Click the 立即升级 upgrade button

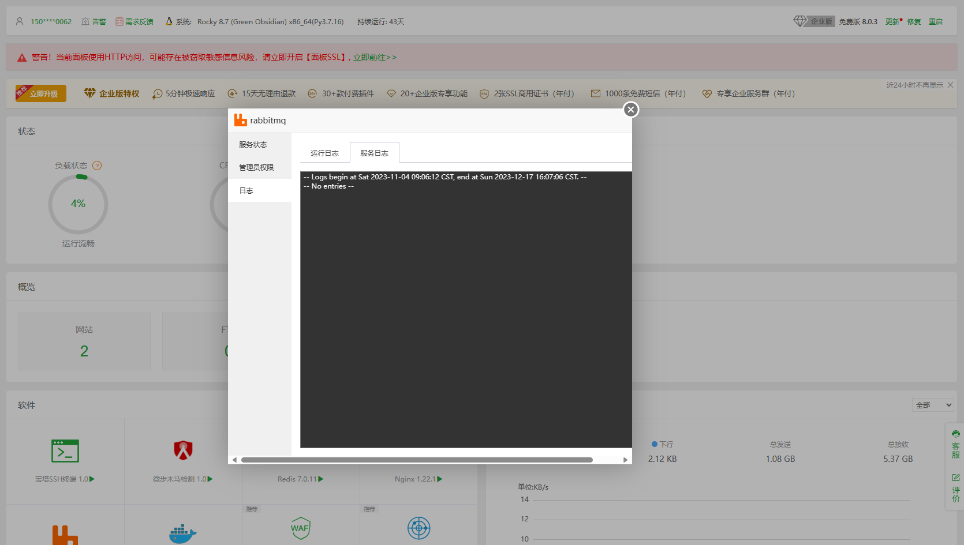[x=41, y=93]
